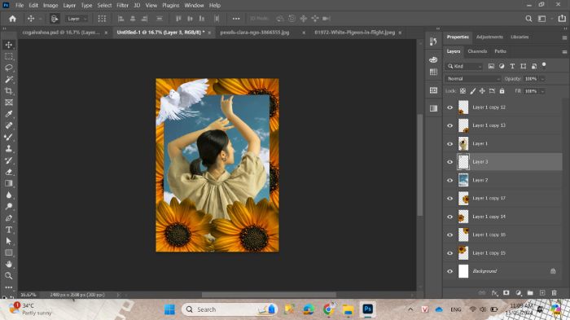
Task: Hide Layer 1 copy 15 visibility eye
Action: coord(450,253)
